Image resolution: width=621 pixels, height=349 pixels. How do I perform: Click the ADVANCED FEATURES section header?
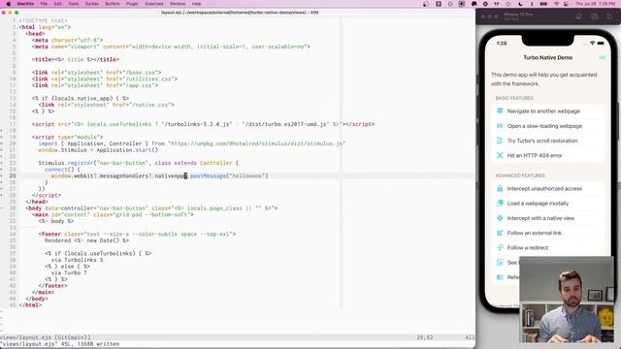coord(520,175)
